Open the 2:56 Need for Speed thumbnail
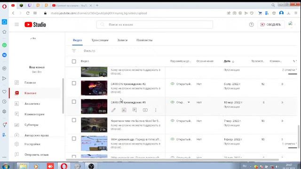Screen dimensions: 301x169 pyautogui.click(x=94, y=125)
